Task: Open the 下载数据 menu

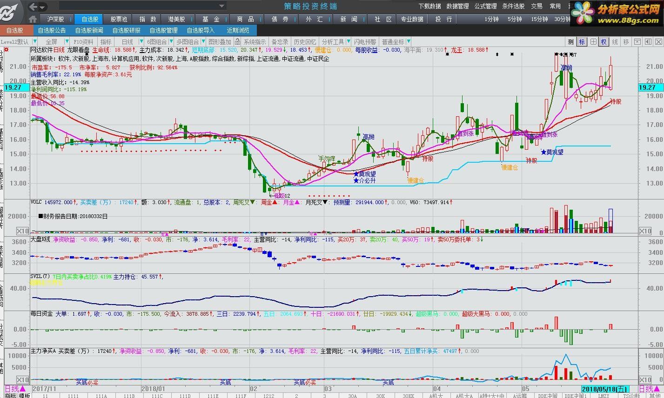Action: point(429,7)
